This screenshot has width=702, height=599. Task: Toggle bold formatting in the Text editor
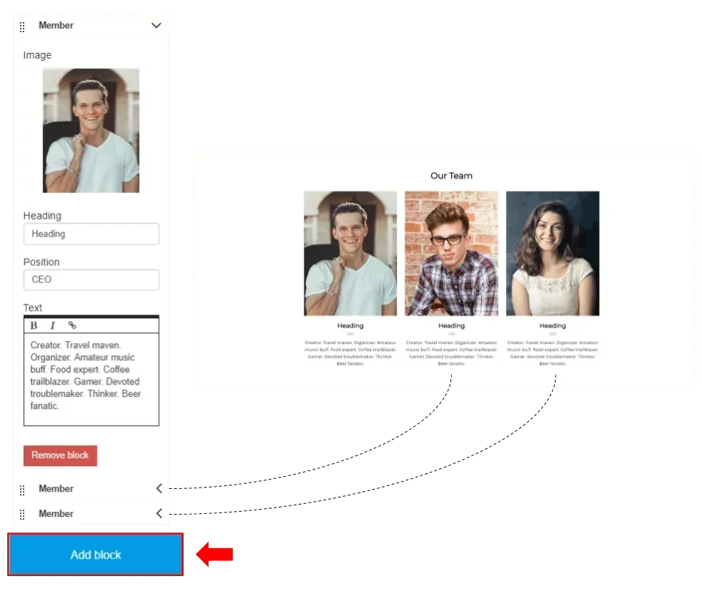click(34, 325)
